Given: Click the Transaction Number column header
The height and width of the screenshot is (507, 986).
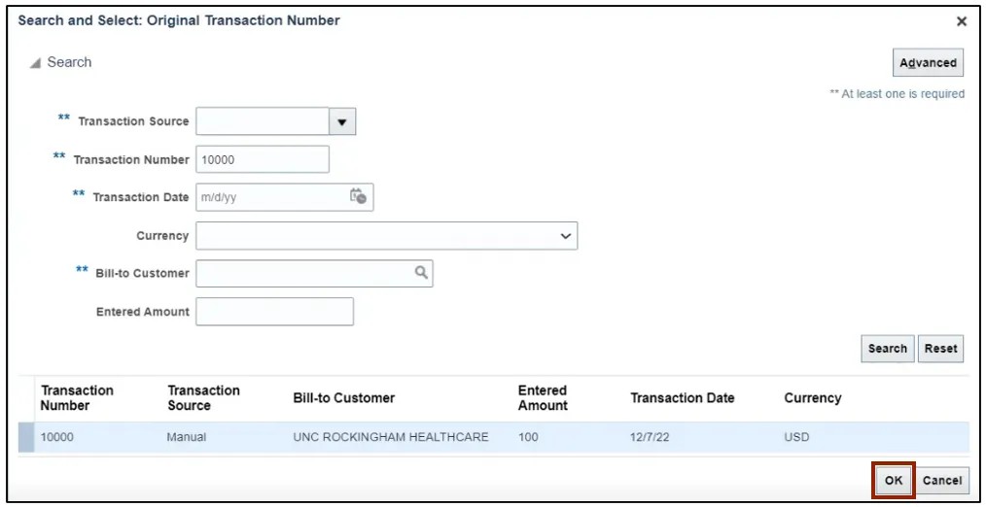Looking at the screenshot, I should [x=77, y=397].
